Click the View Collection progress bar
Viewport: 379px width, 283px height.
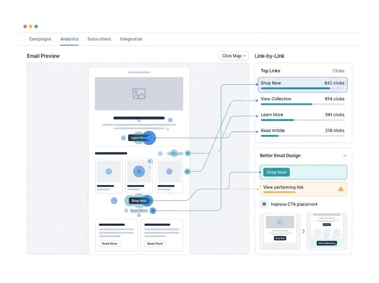tap(302, 104)
